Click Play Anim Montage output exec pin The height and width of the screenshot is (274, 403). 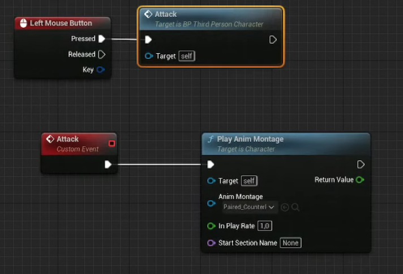[361, 165]
